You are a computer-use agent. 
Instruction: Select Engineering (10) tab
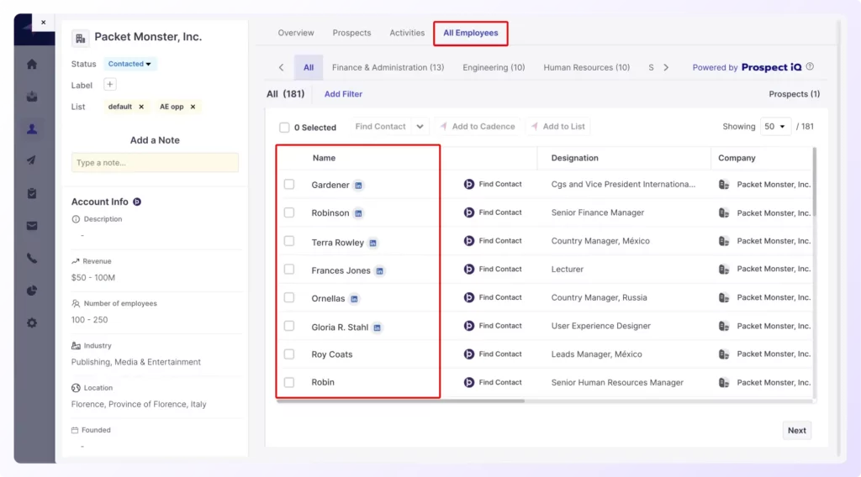click(494, 67)
